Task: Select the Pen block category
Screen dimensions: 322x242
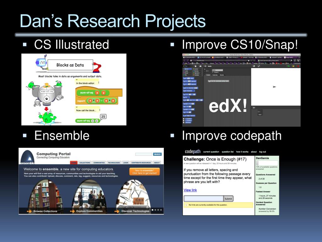Action: pyautogui.click(x=188, y=75)
